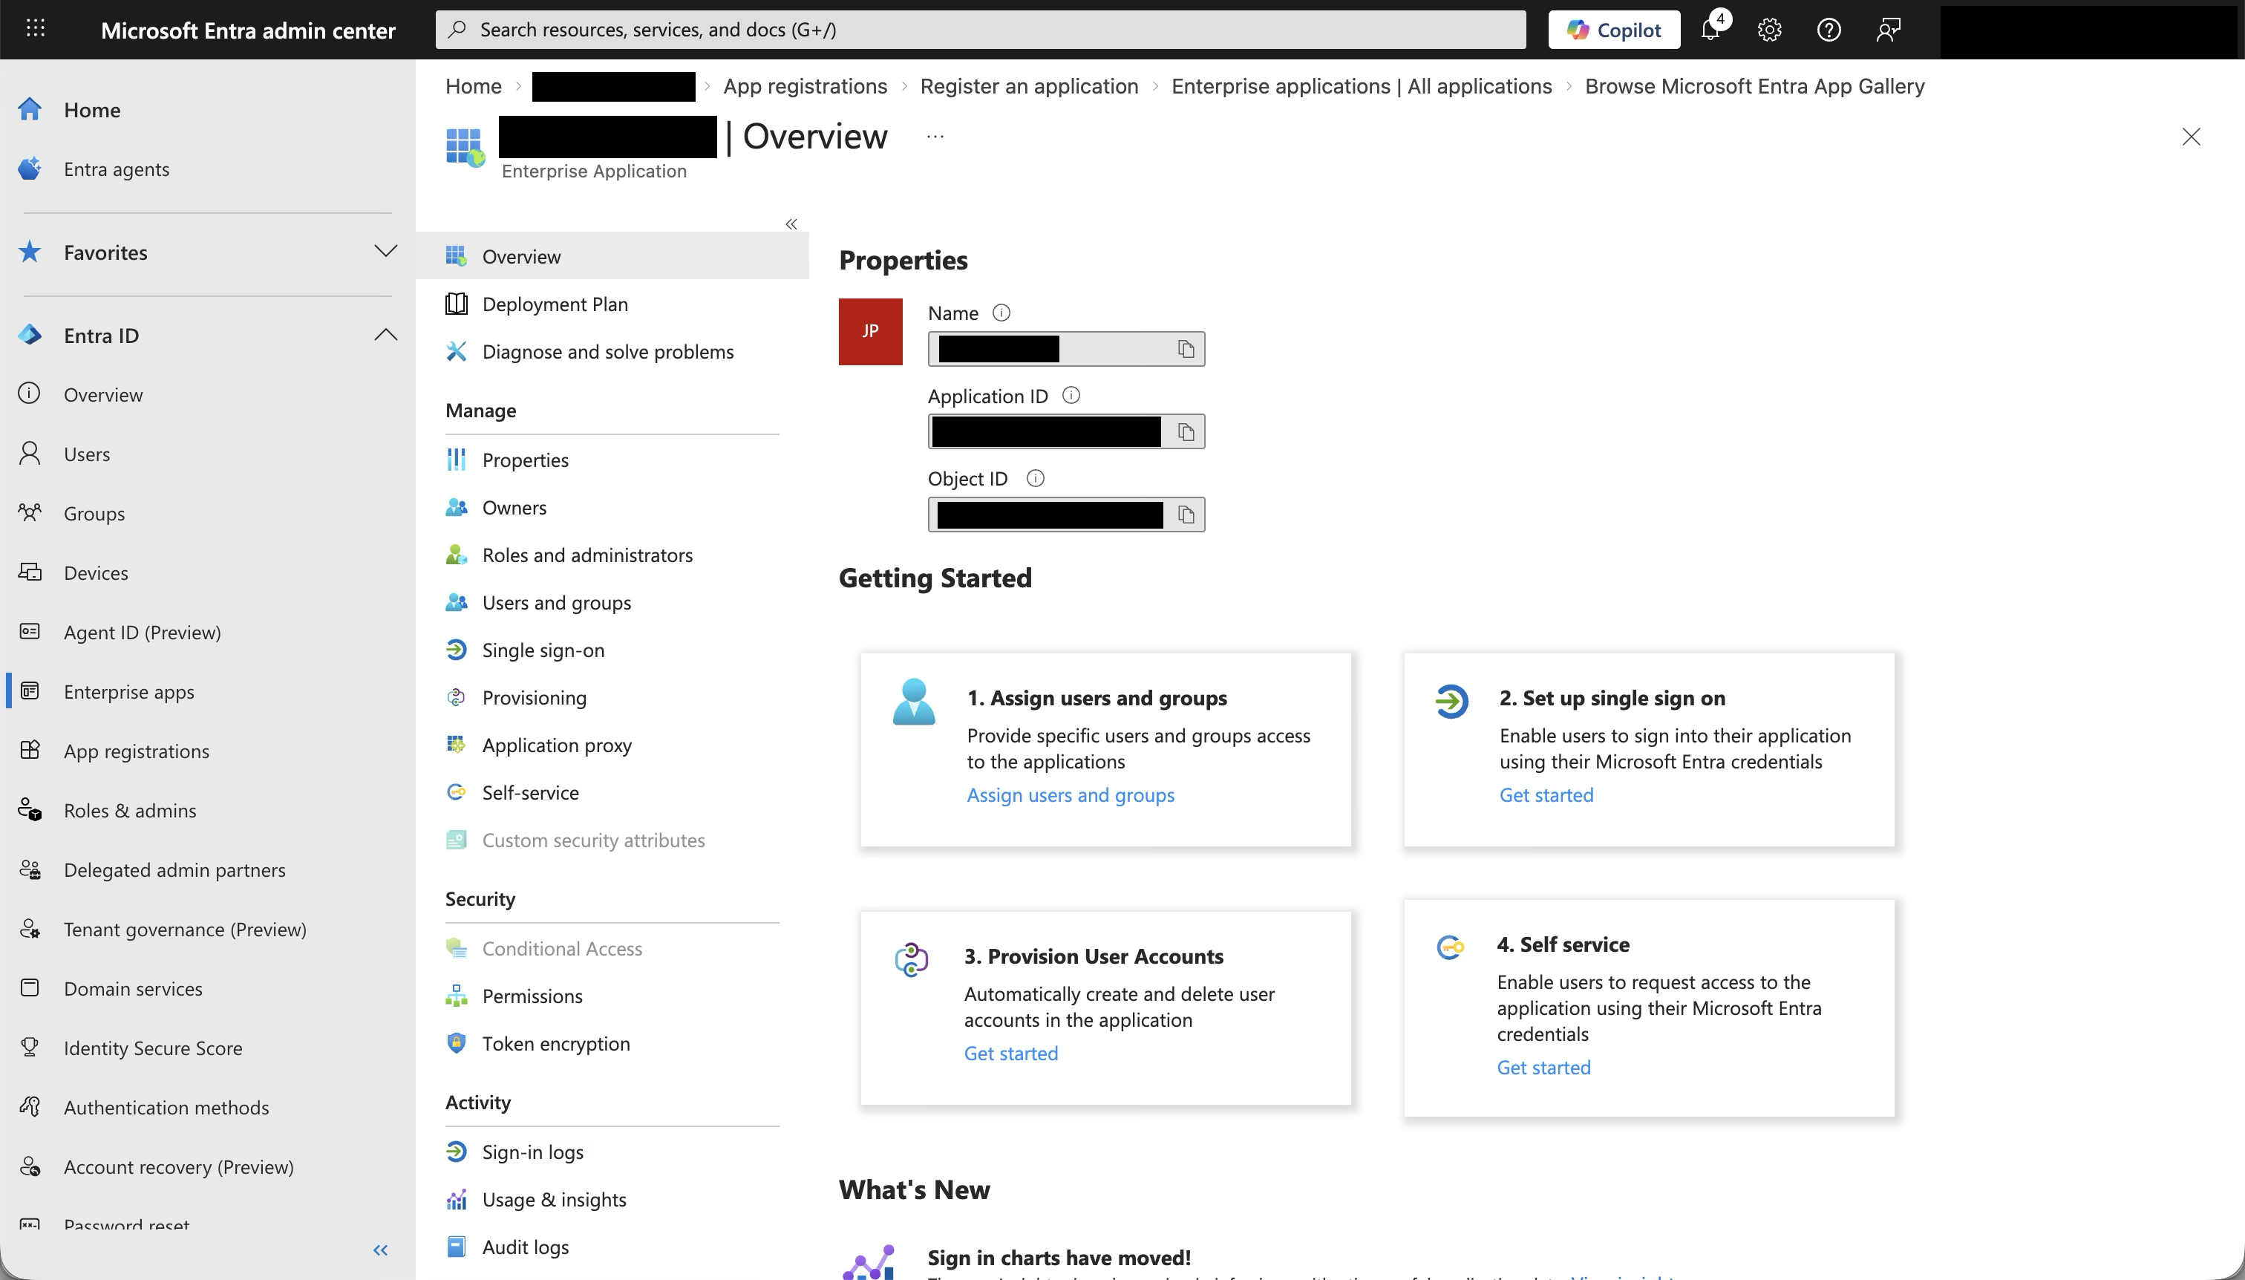Click Identity Secure Score trophy icon
This screenshot has width=2245, height=1280.
[30, 1047]
